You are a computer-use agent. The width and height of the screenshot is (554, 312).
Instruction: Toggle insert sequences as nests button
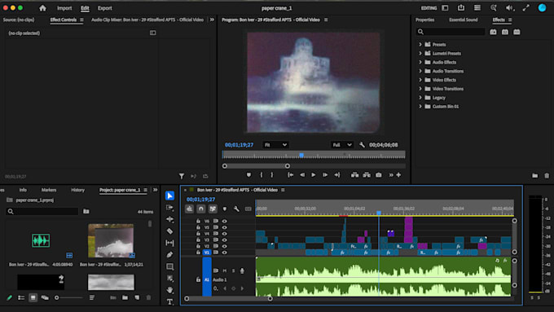(x=189, y=209)
